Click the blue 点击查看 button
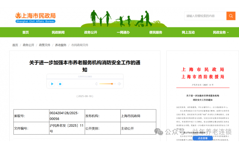 point(203,138)
